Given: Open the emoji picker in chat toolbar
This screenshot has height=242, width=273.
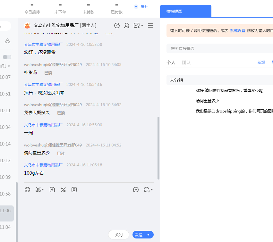Looking at the screenshot, I should 28,190.
